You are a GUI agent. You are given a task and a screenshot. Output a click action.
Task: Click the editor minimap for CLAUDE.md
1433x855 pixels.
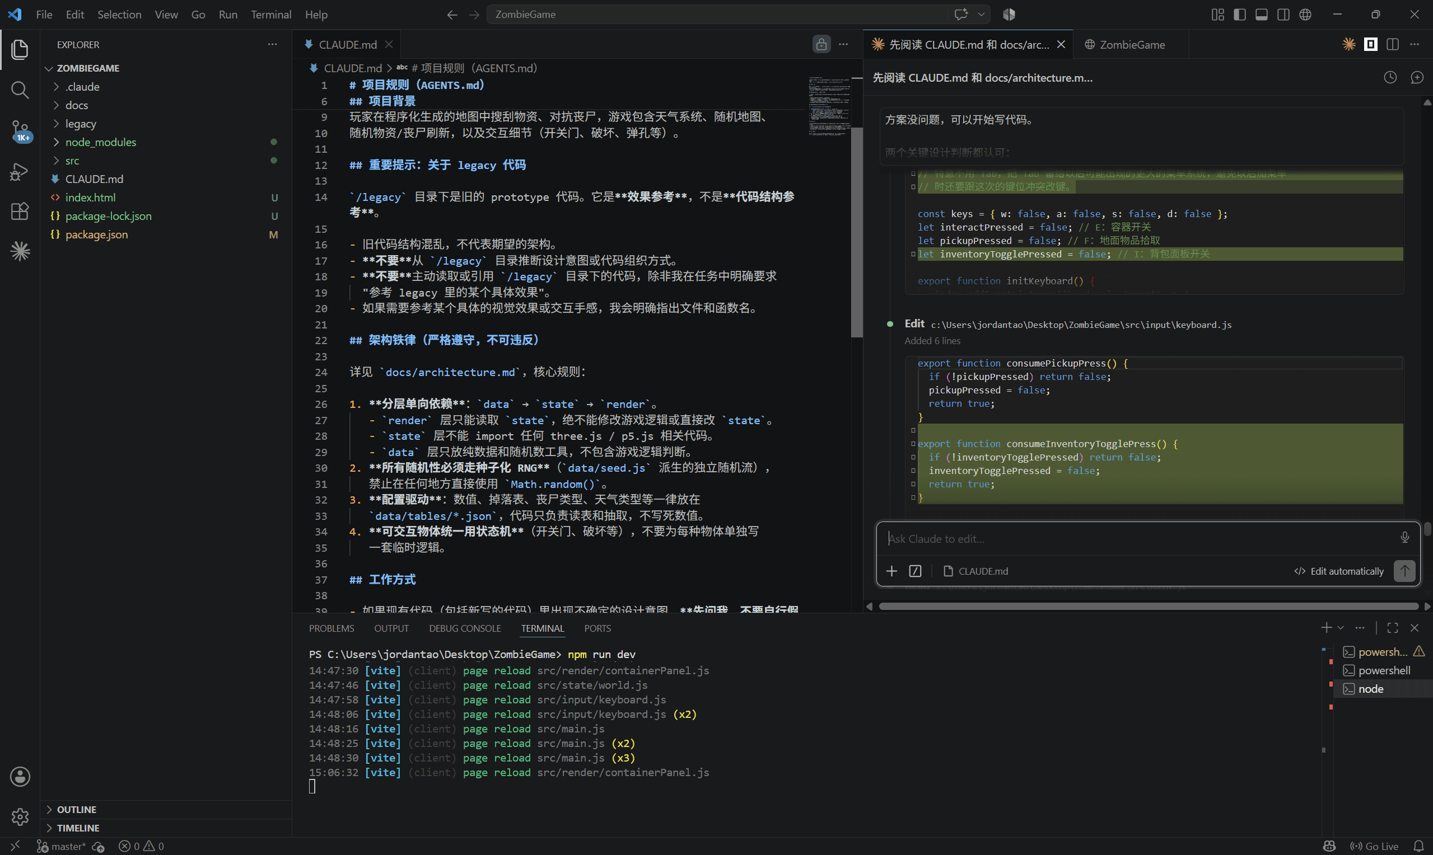pos(829,106)
